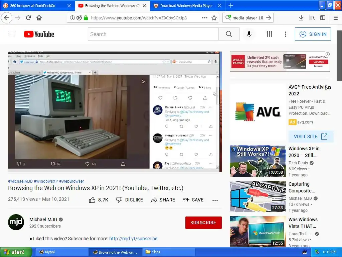Click the browser forward arrow
Image resolution: width=342 pixels, height=257 pixels.
coord(18,18)
